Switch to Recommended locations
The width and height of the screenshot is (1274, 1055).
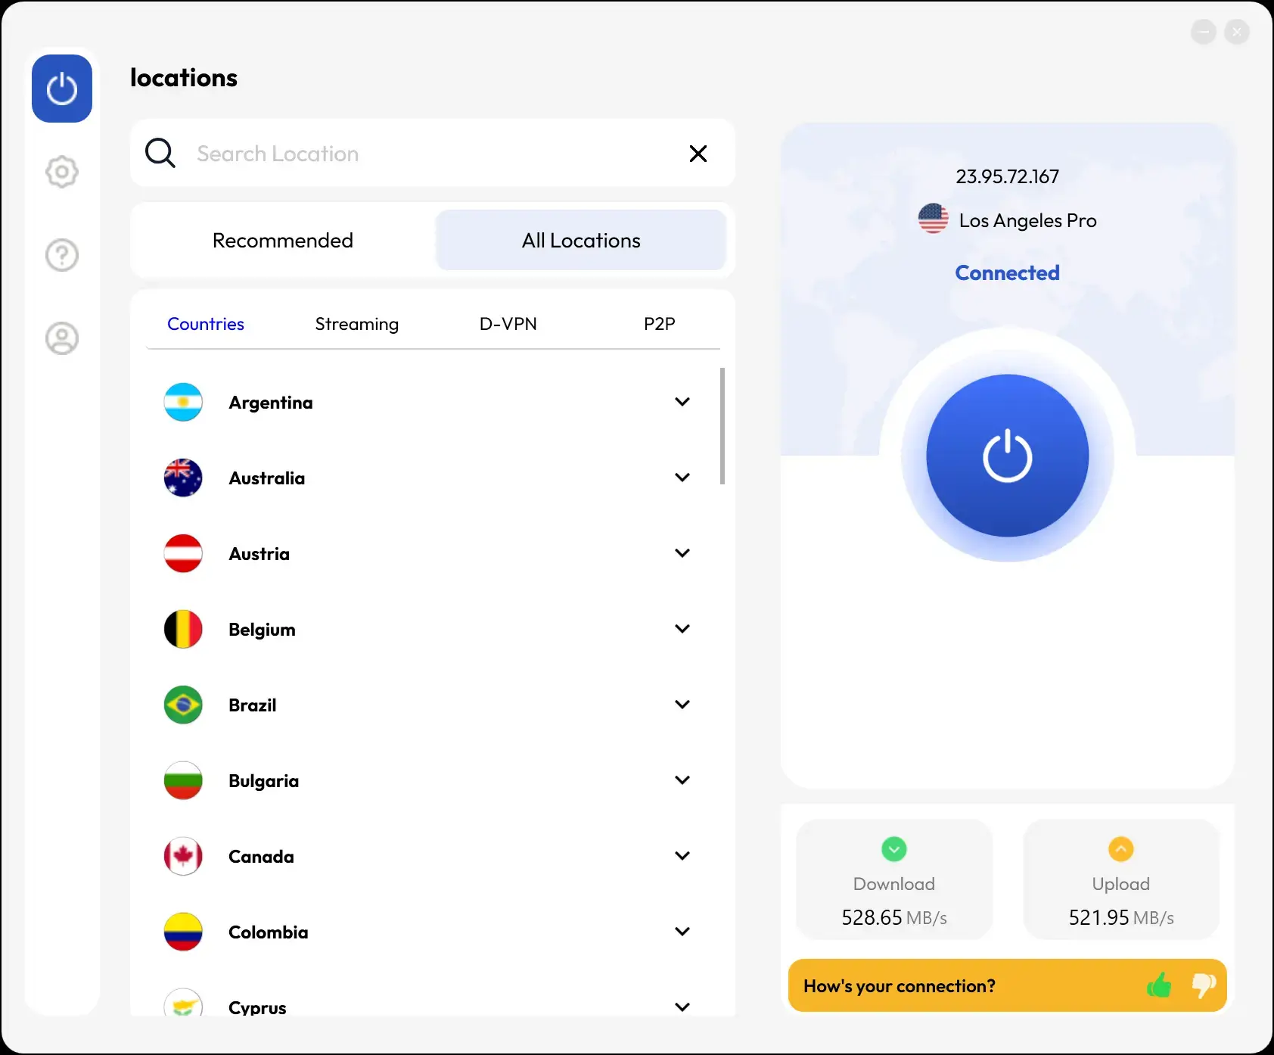click(x=283, y=240)
